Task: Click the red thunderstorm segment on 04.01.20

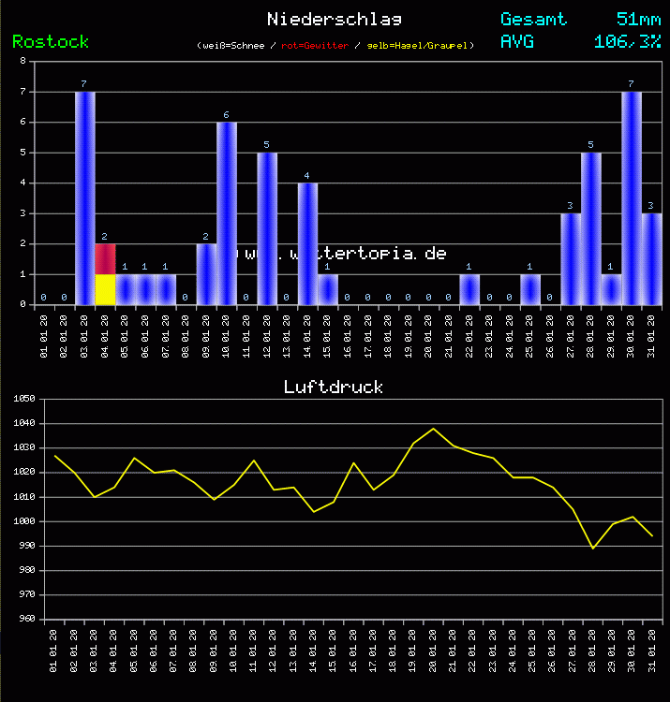Action: 105,258
